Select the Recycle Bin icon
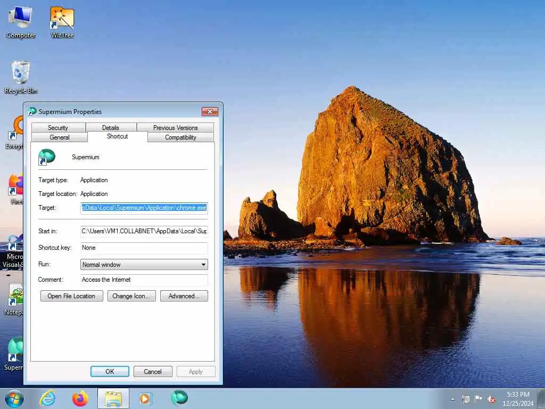This screenshot has width=545, height=409. [x=21, y=77]
